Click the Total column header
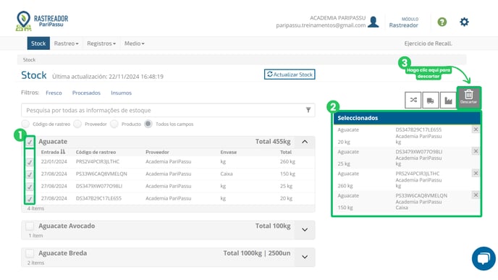Image resolution: width=498 pixels, height=280 pixels. coord(286,152)
